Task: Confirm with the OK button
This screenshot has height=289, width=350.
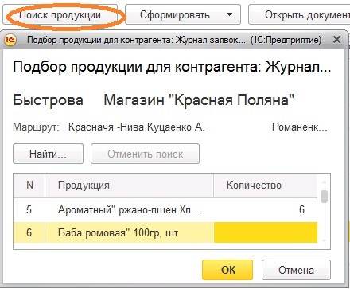Action: click(x=227, y=270)
